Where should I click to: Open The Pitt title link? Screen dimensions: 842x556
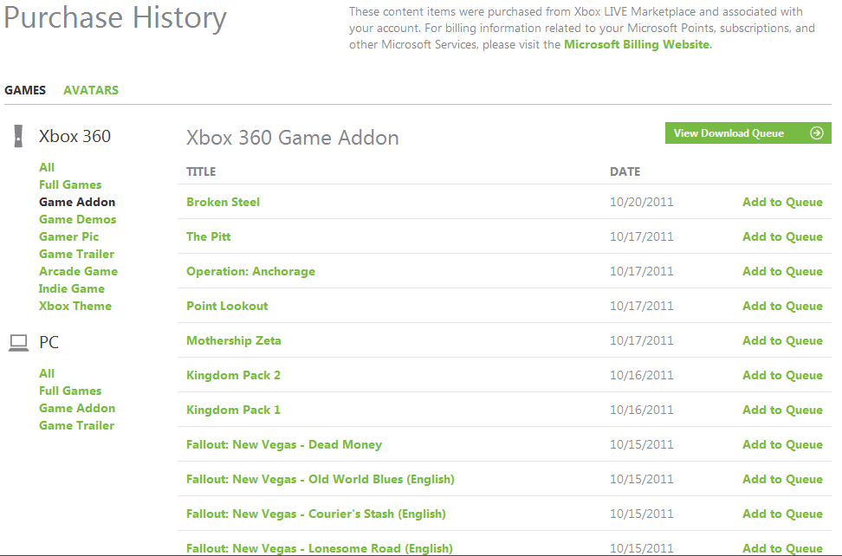209,236
